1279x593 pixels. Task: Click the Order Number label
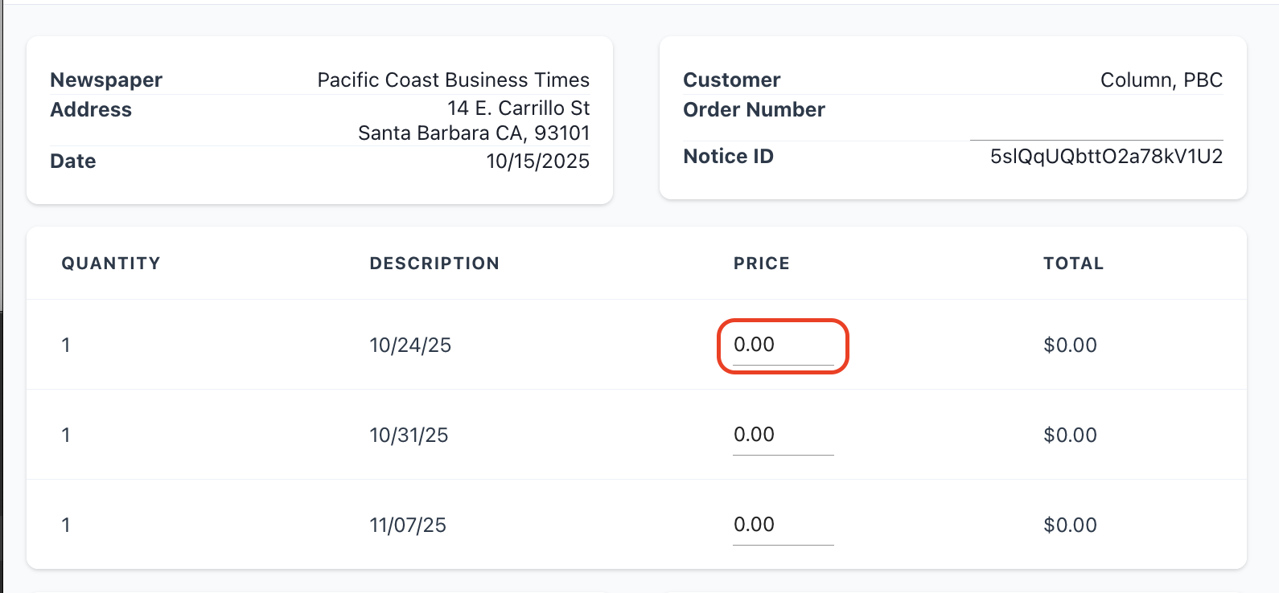(754, 110)
